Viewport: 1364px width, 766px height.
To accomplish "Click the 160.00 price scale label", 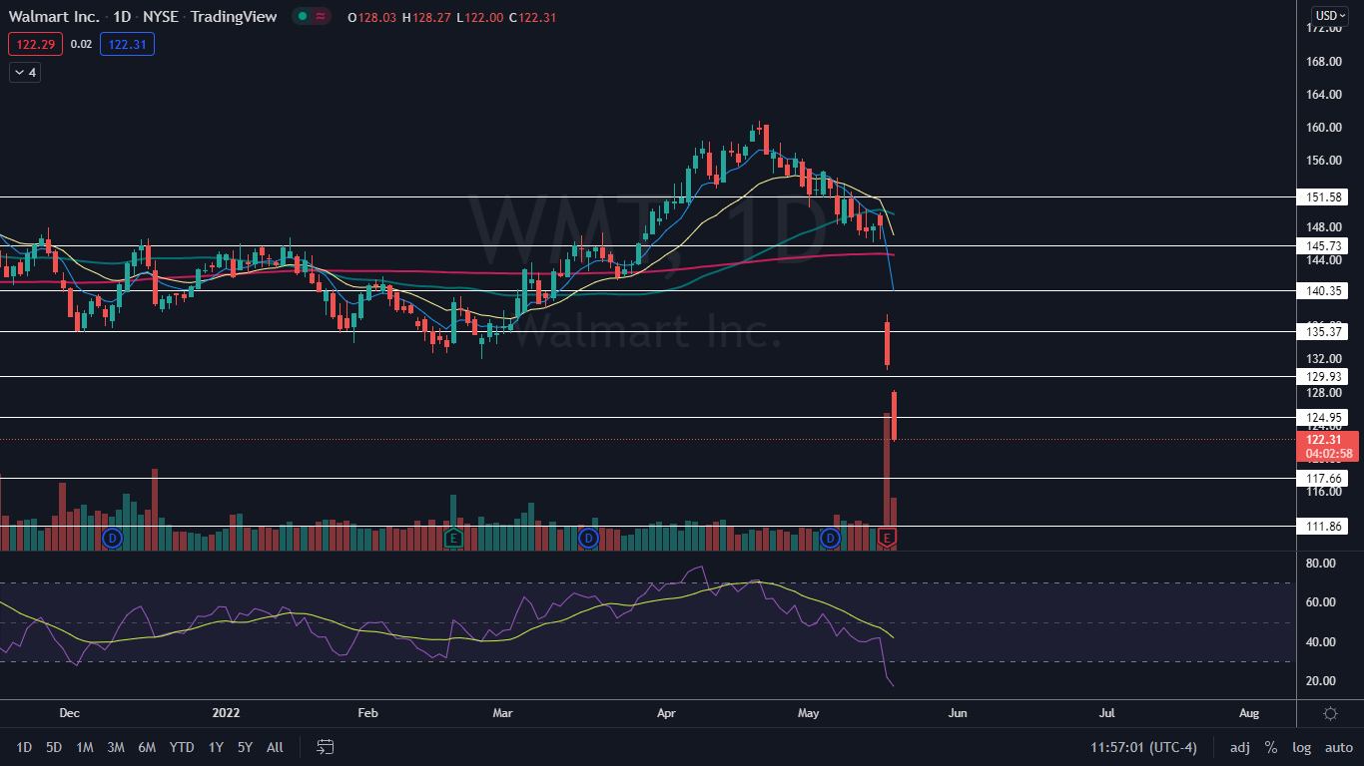I will 1323,128.
